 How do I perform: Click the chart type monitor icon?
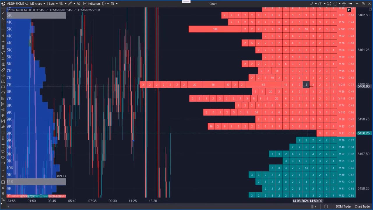61,3
